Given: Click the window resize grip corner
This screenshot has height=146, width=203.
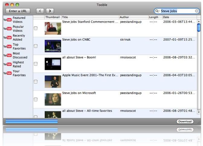Looking at the screenshot, I should click(199, 123).
